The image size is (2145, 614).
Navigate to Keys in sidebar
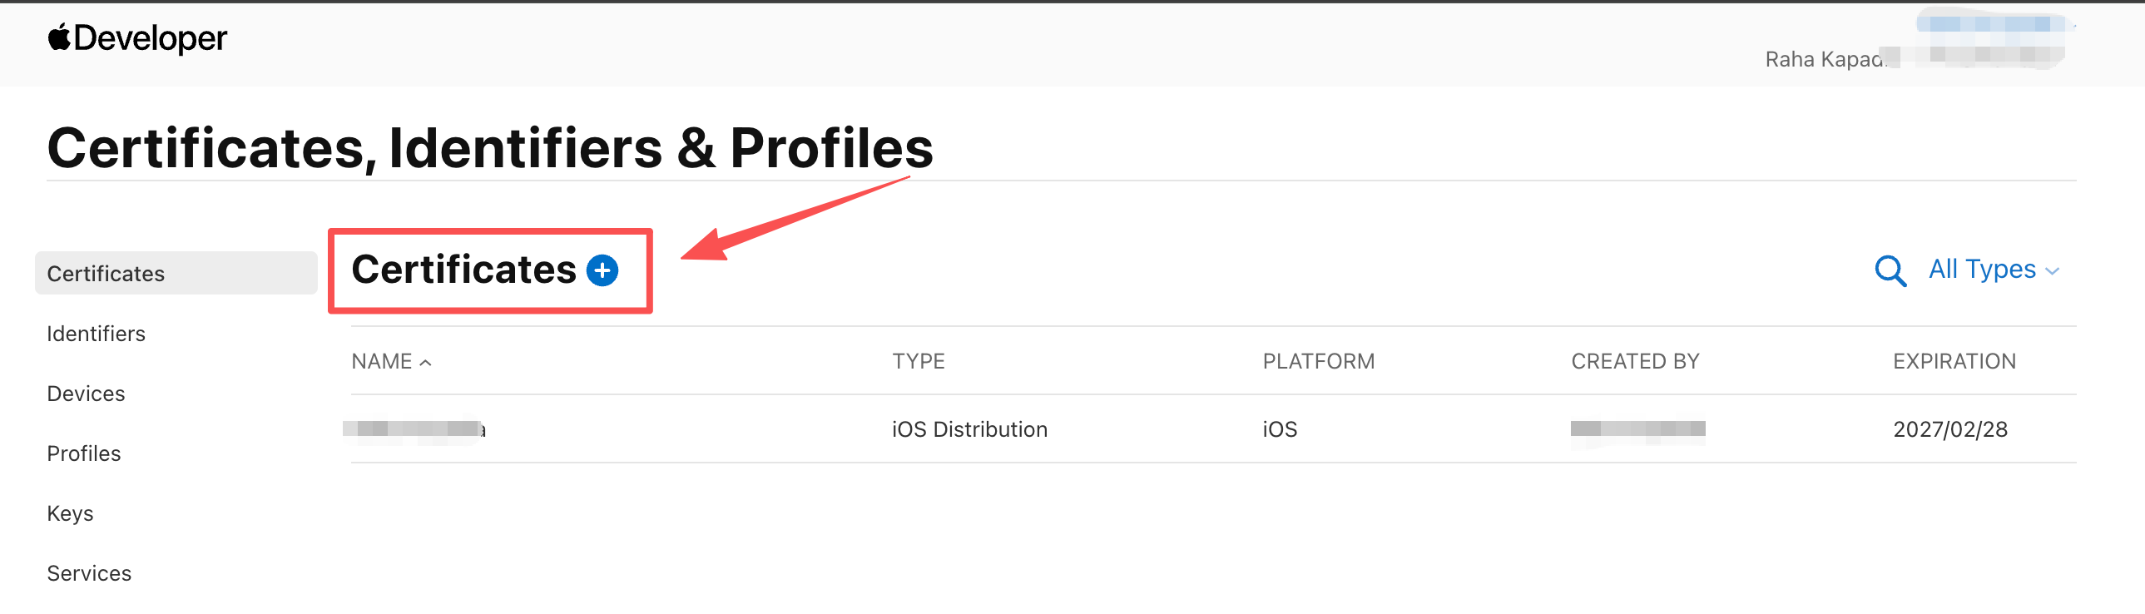tap(70, 513)
